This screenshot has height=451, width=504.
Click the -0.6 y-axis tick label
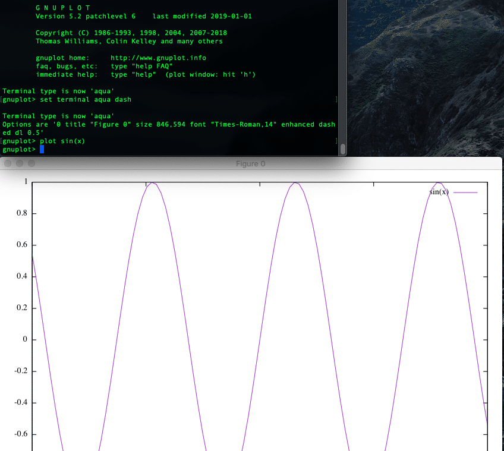tap(21, 434)
